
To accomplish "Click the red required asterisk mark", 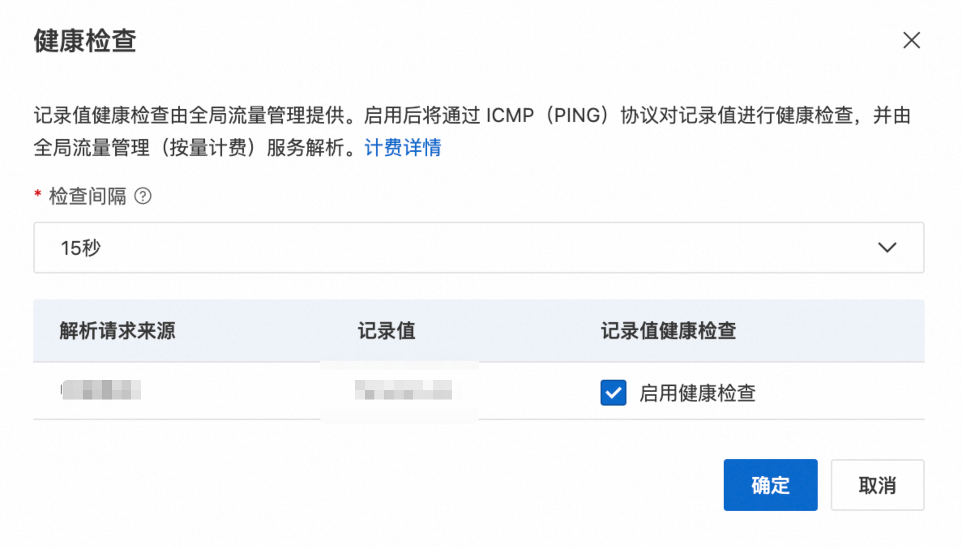I will pos(38,194).
